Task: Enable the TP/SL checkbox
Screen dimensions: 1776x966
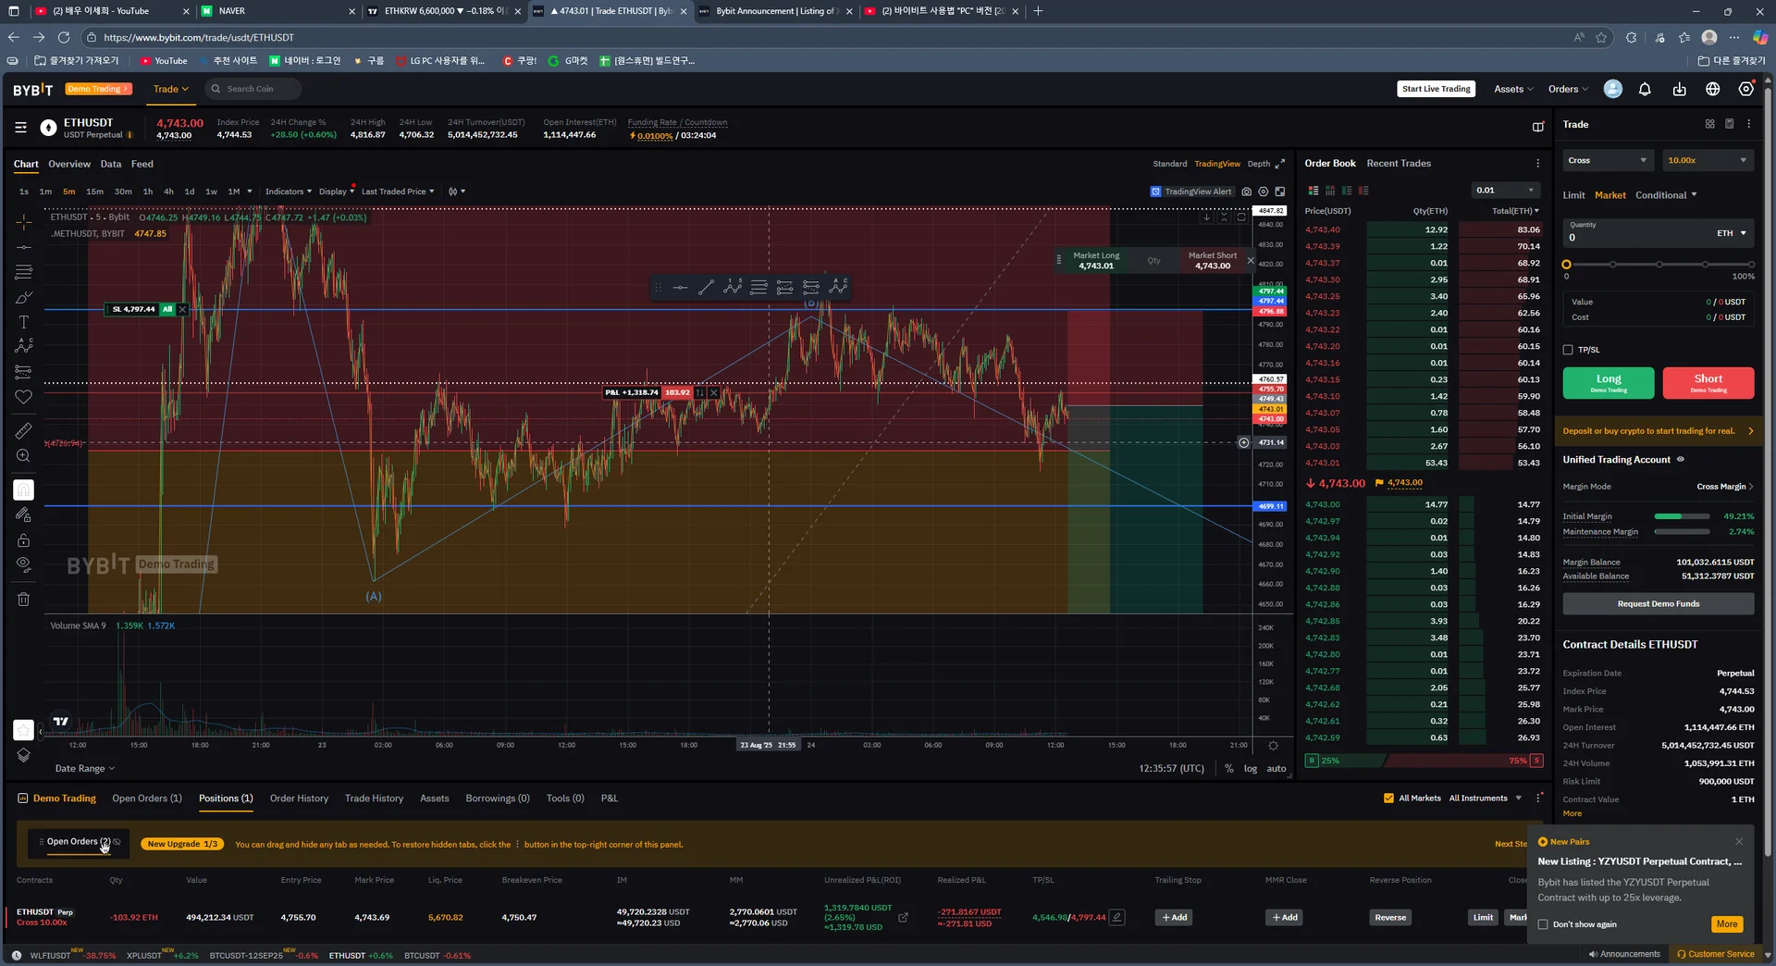Action: pyautogui.click(x=1568, y=350)
